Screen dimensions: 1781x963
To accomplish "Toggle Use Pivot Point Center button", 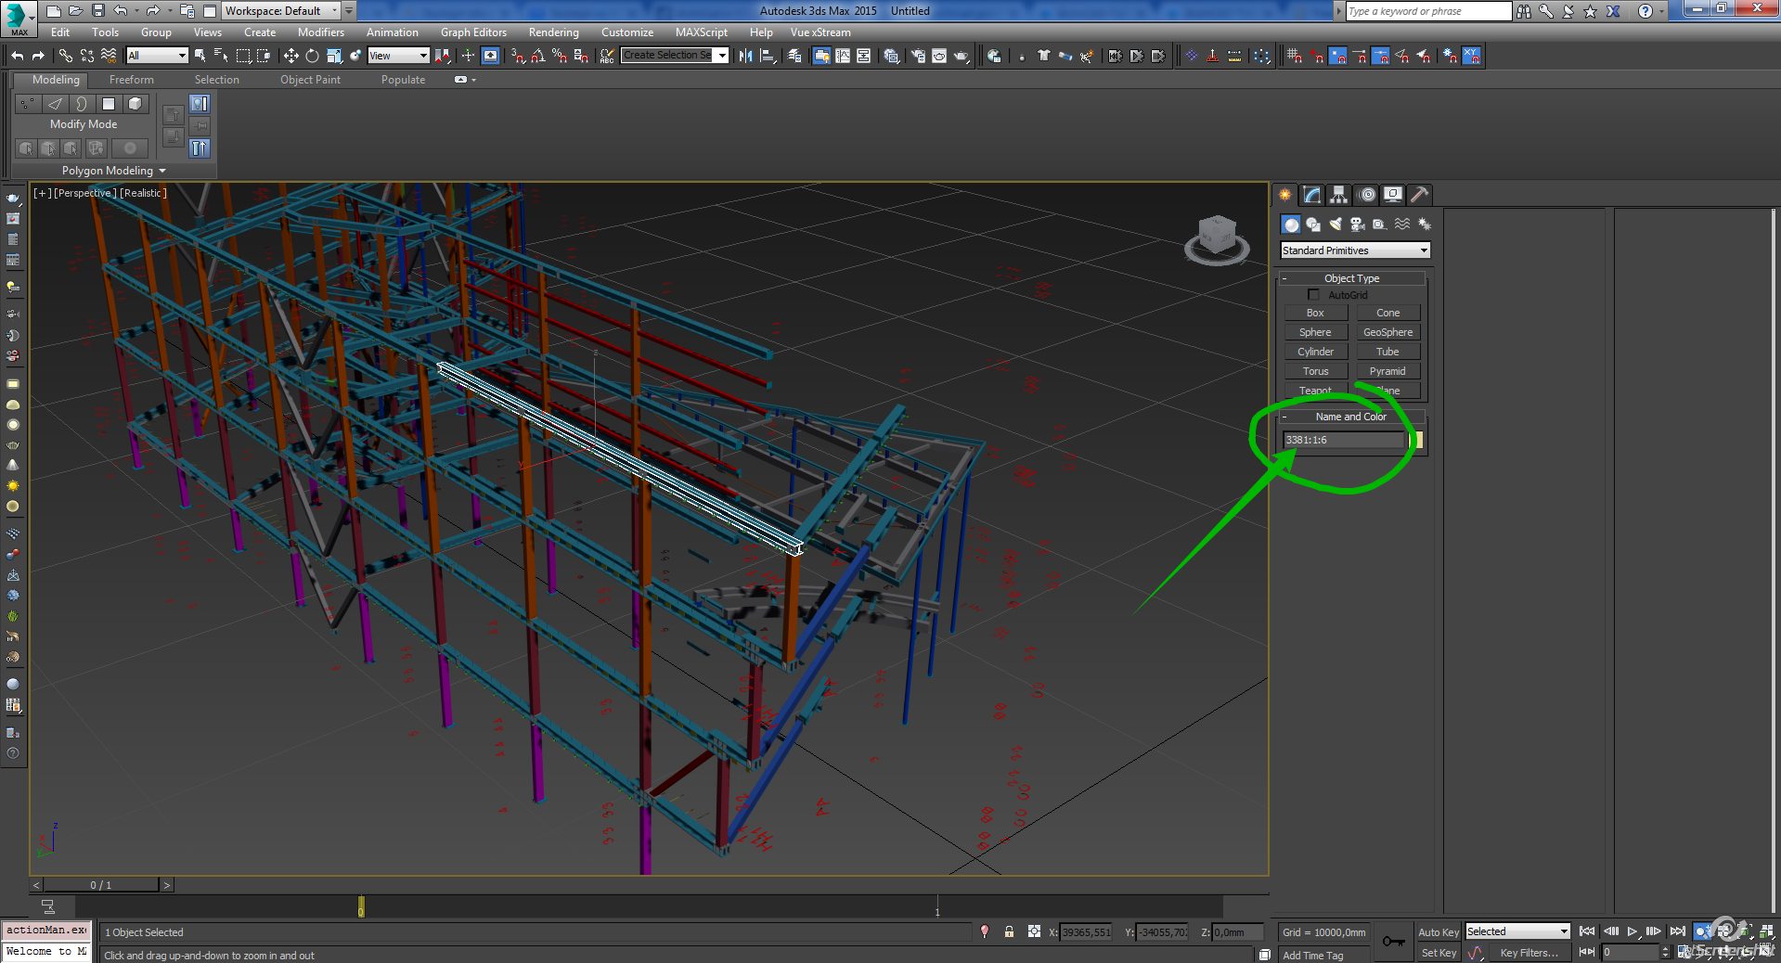I will coord(443,56).
